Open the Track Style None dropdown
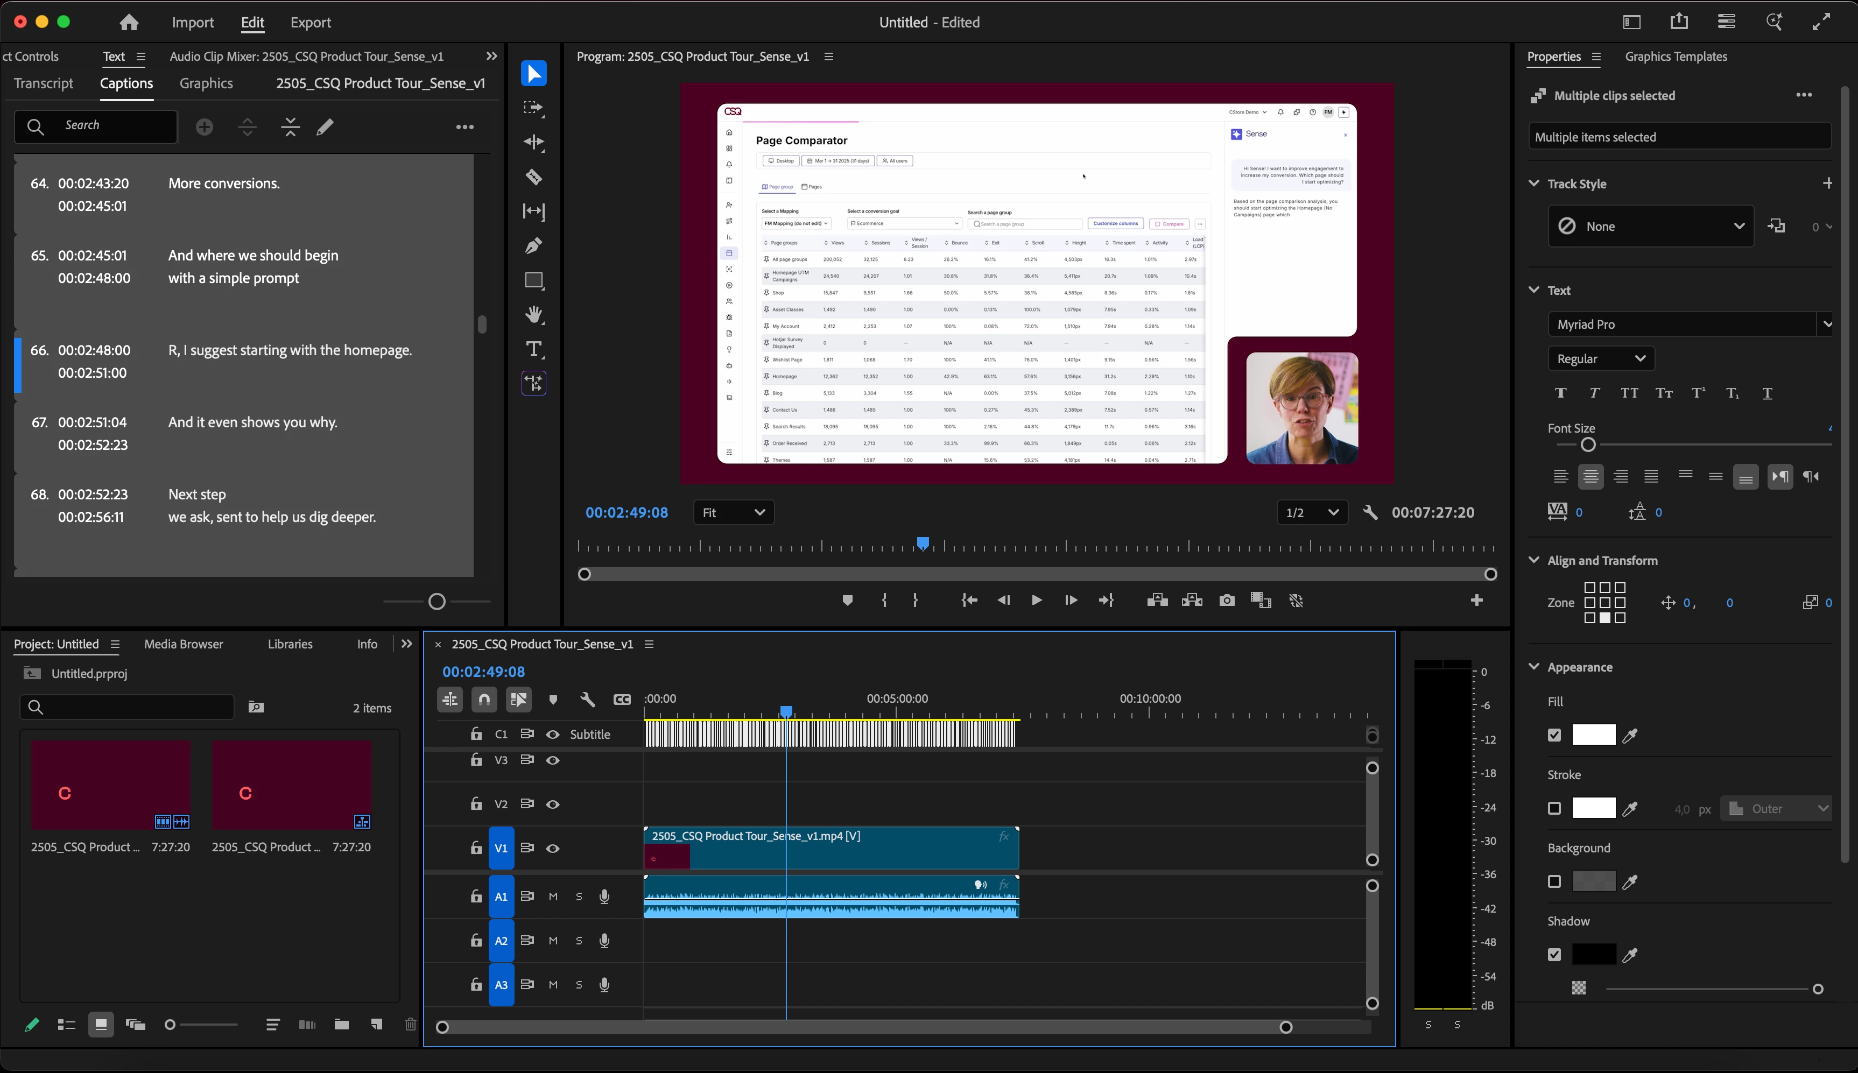The width and height of the screenshot is (1858, 1073). click(x=1650, y=226)
